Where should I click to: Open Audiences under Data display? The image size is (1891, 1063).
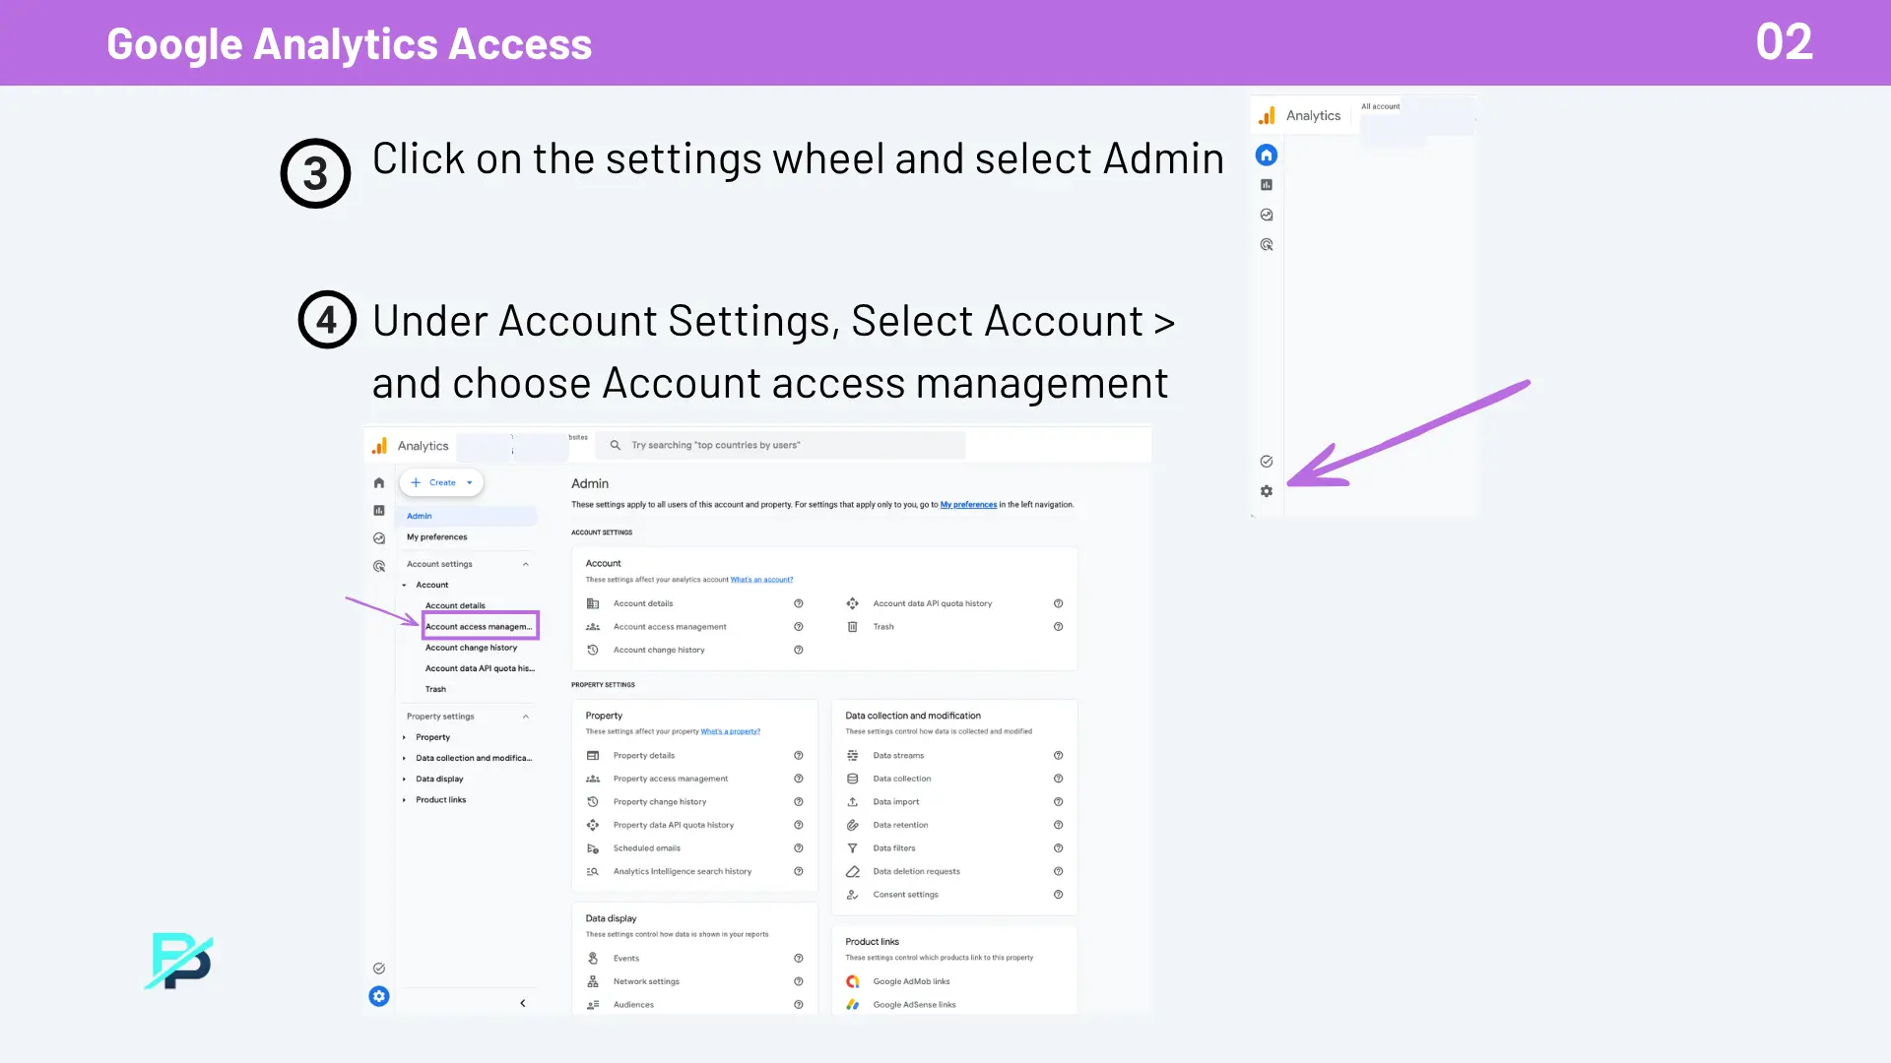point(633,1005)
